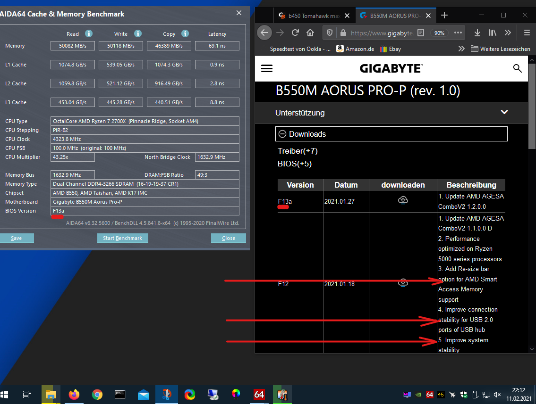Screen dimensions: 536x404
Task: Open the command prompt taskbar icon
Action: click(x=120, y=395)
